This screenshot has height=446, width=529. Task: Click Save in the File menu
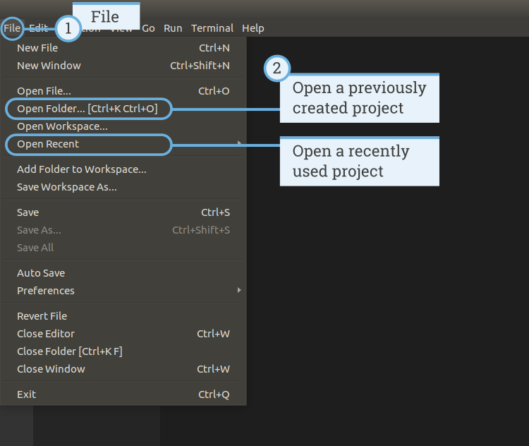[123, 212]
